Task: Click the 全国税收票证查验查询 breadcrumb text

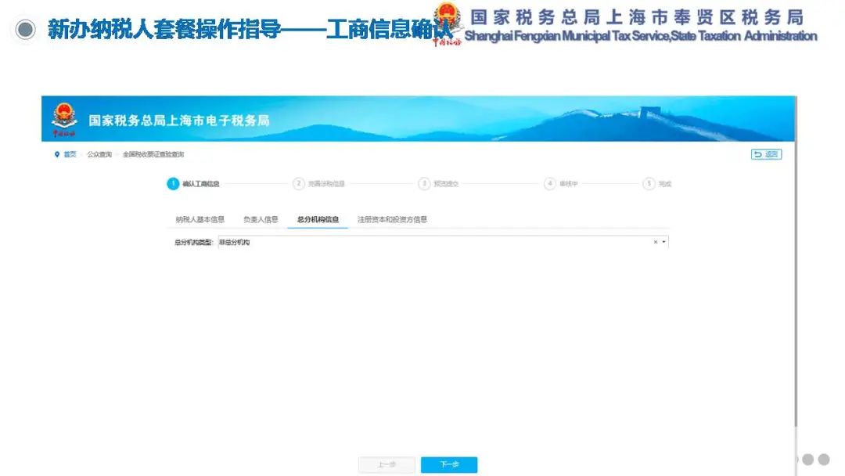Action: tap(153, 155)
